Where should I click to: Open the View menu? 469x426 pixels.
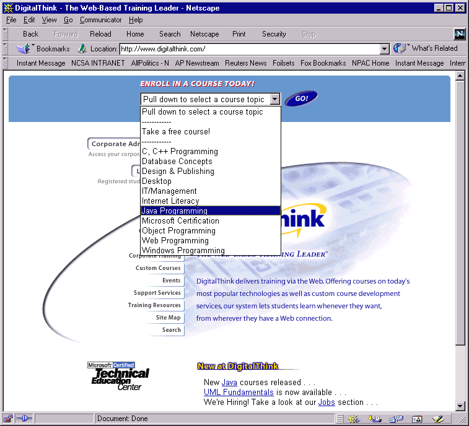(x=49, y=20)
